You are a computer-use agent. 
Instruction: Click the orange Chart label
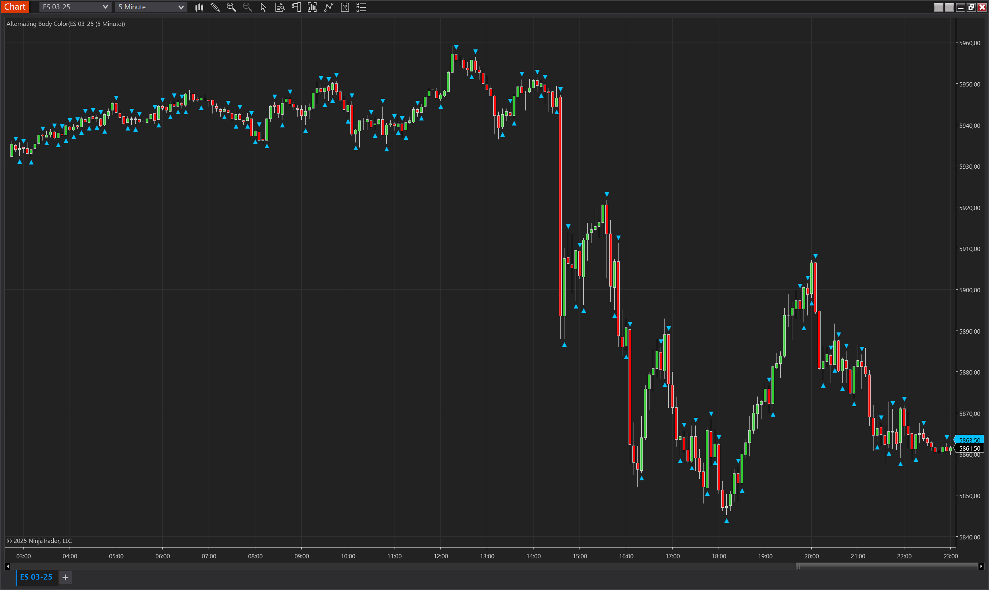(15, 7)
